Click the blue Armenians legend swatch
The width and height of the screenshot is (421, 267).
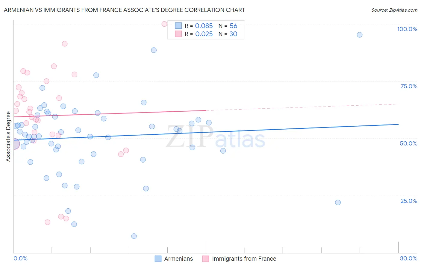(x=158, y=259)
